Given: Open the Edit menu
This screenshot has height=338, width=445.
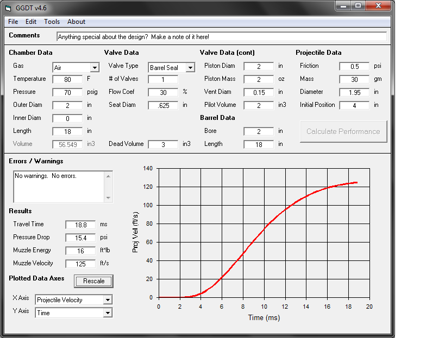Looking at the screenshot, I should (x=31, y=22).
